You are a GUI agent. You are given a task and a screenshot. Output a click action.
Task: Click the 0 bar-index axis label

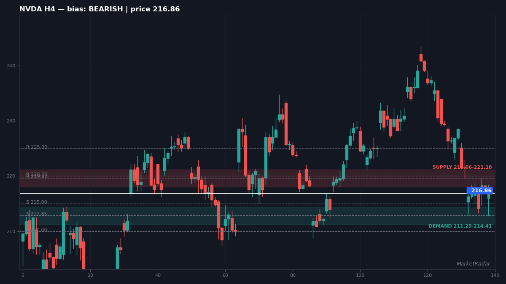point(23,276)
